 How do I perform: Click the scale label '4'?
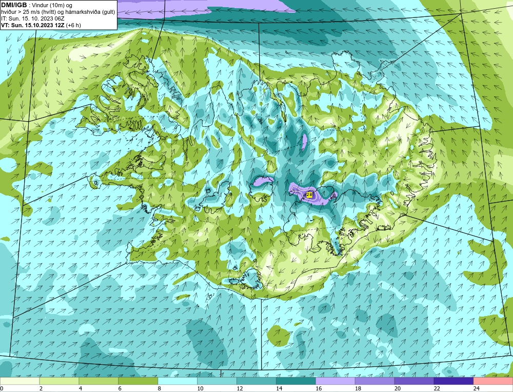pyautogui.click(x=81, y=388)
